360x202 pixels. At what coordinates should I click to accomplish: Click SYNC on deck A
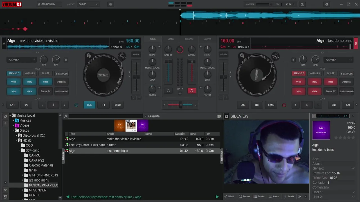[x=118, y=105]
